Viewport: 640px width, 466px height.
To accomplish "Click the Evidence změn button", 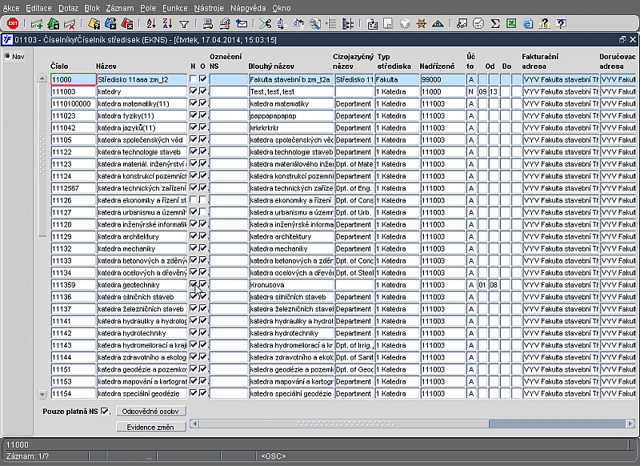I will tap(151, 427).
